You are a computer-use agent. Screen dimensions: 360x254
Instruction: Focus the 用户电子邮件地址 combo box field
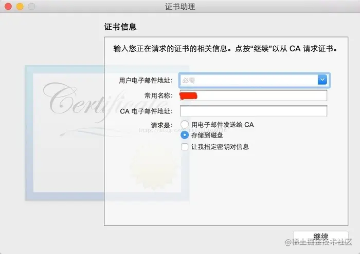(254, 80)
